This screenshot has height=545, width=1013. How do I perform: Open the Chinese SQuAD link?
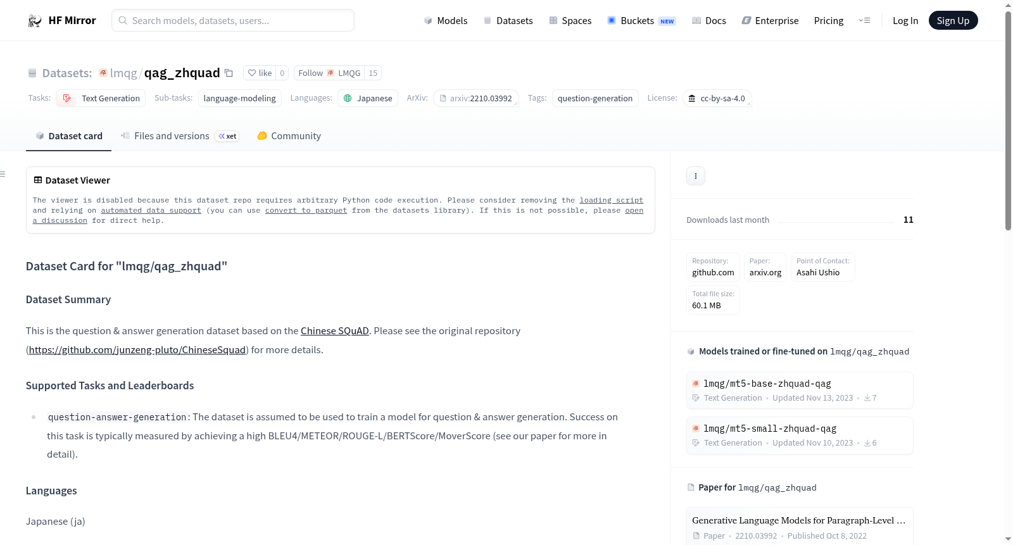(335, 331)
